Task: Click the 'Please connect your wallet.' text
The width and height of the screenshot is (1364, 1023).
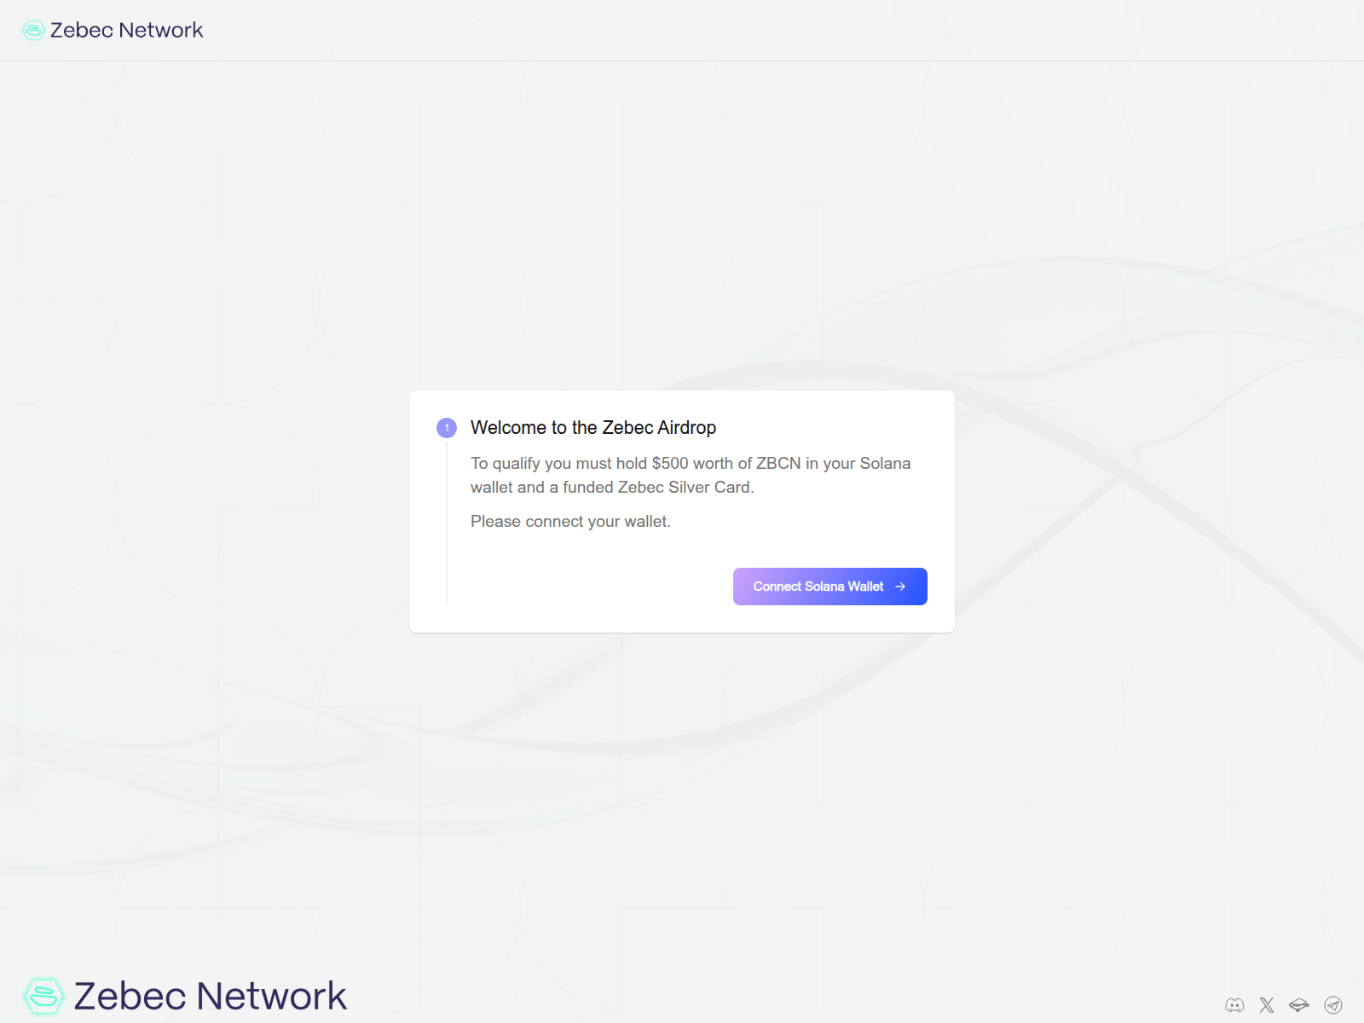Action: 570,522
